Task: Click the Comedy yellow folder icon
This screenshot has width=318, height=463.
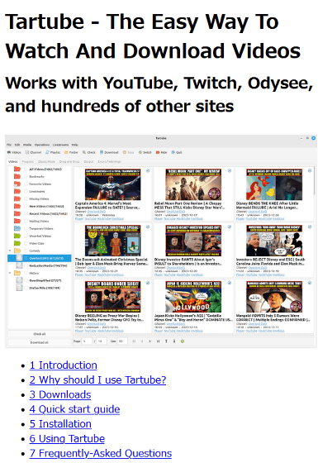Action: [x=17, y=251]
